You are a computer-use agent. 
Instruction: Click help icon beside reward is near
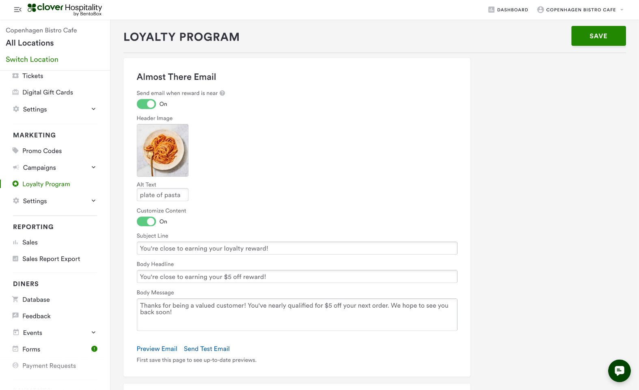click(222, 93)
